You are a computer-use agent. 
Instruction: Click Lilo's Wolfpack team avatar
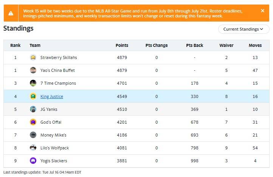tap(33, 148)
